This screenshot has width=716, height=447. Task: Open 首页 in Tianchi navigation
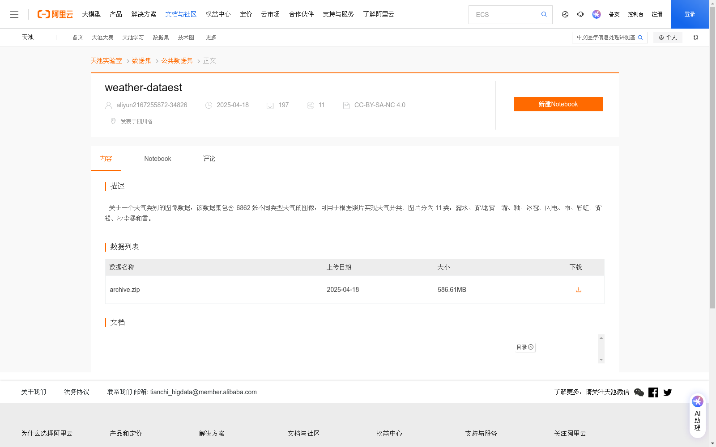tap(77, 38)
